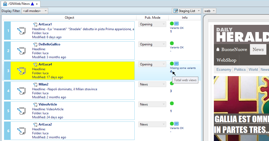Click the DeBelloGallico article edit icon
The image size is (269, 141).
[x=21, y=51]
